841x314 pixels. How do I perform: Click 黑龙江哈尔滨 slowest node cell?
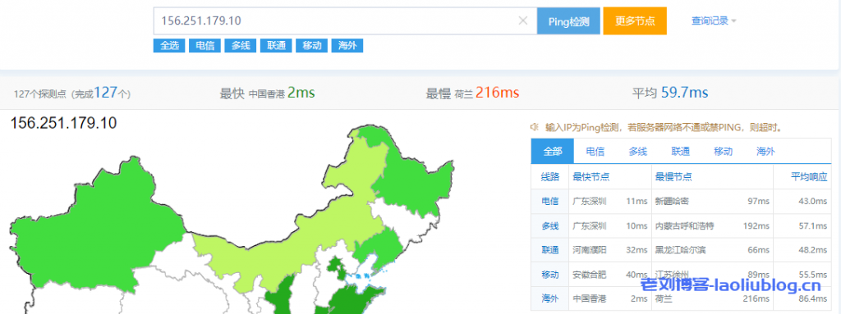pos(680,250)
